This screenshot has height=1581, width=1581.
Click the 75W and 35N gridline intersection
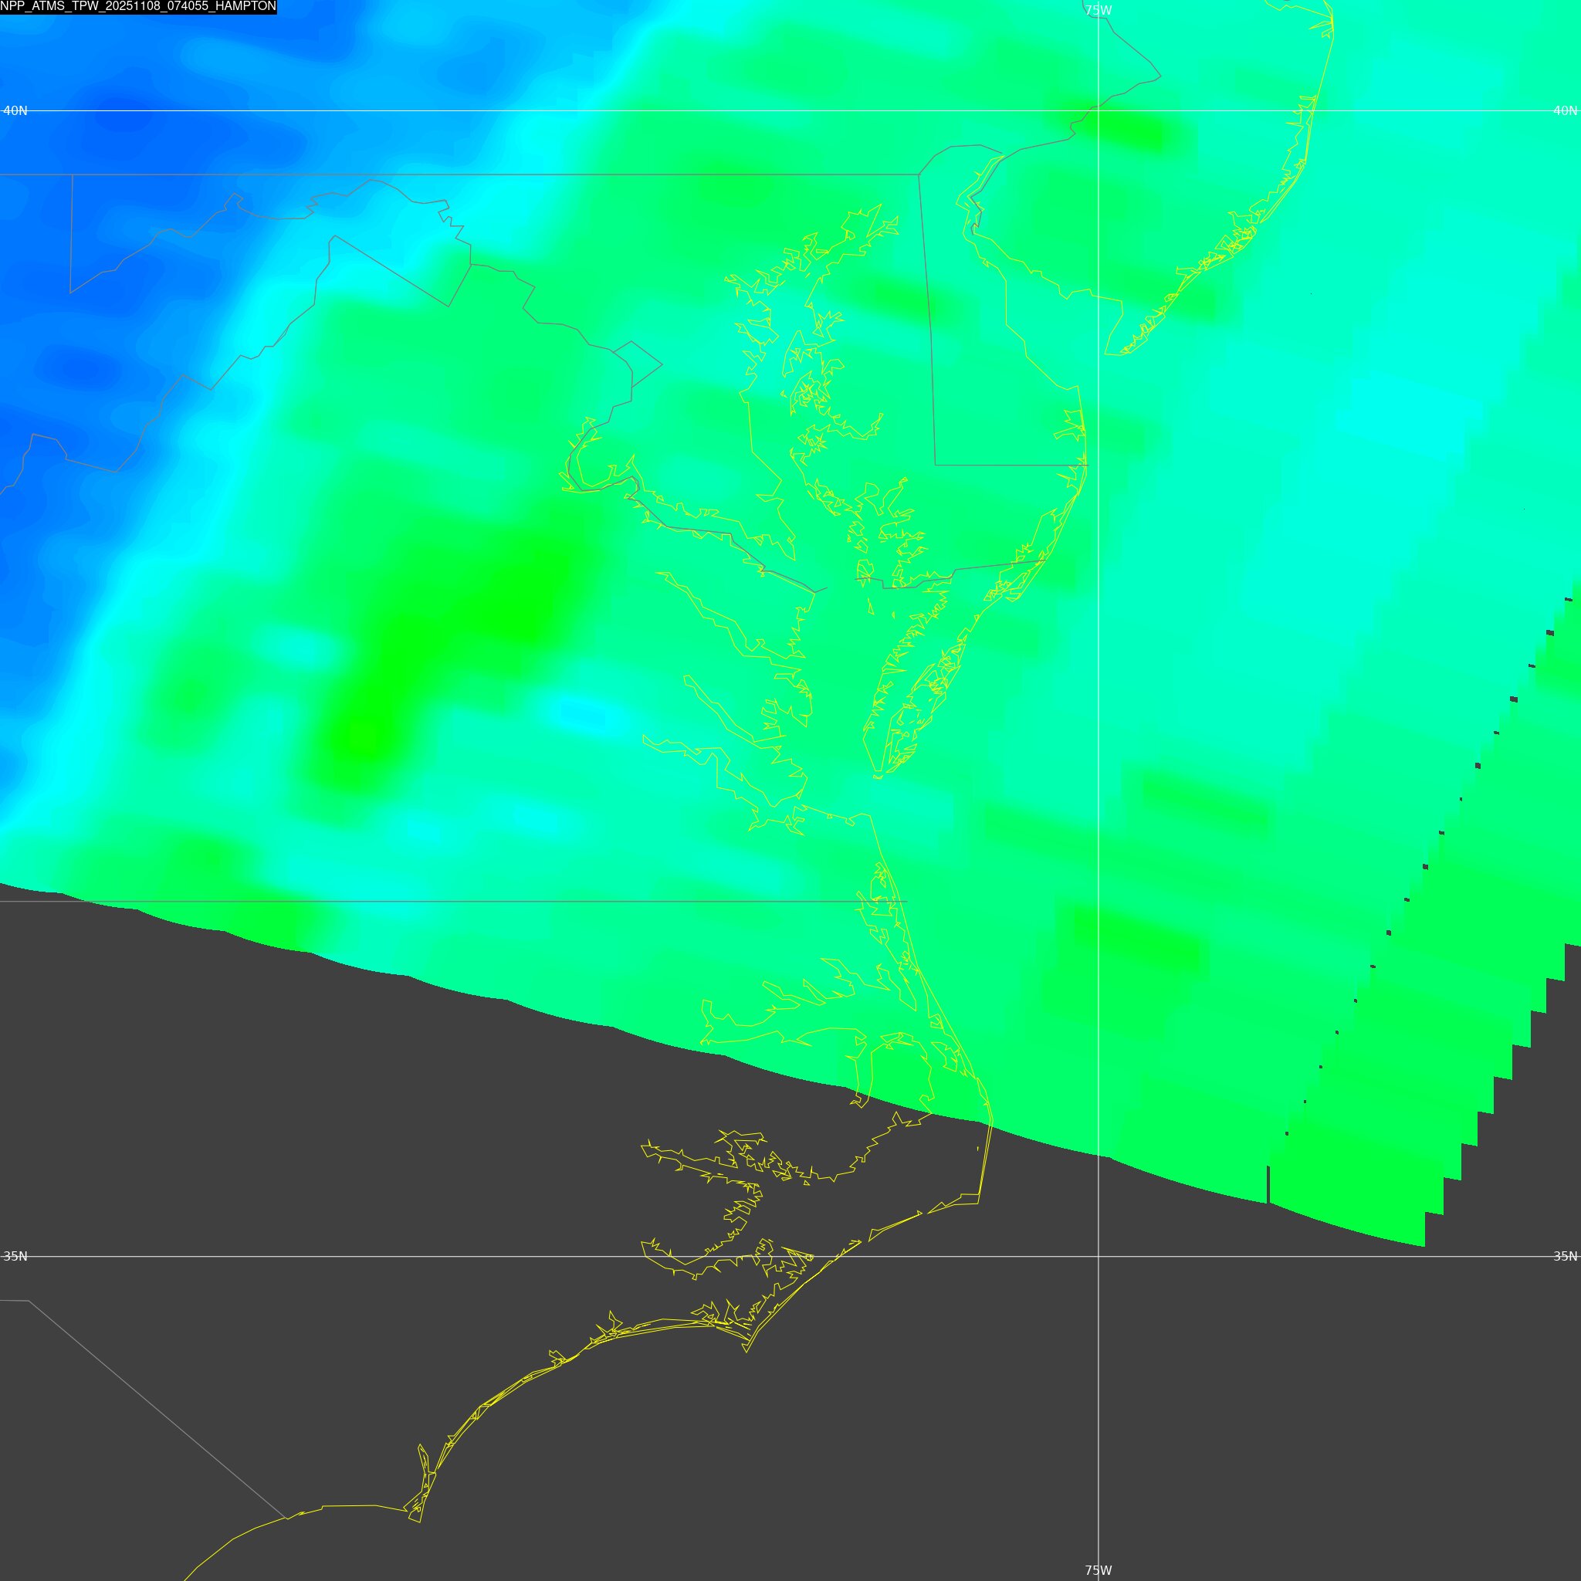tap(1098, 1256)
